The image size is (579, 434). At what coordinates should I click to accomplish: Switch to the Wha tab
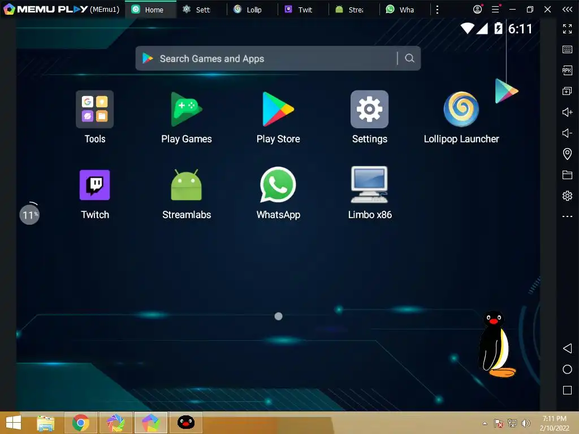coord(405,10)
